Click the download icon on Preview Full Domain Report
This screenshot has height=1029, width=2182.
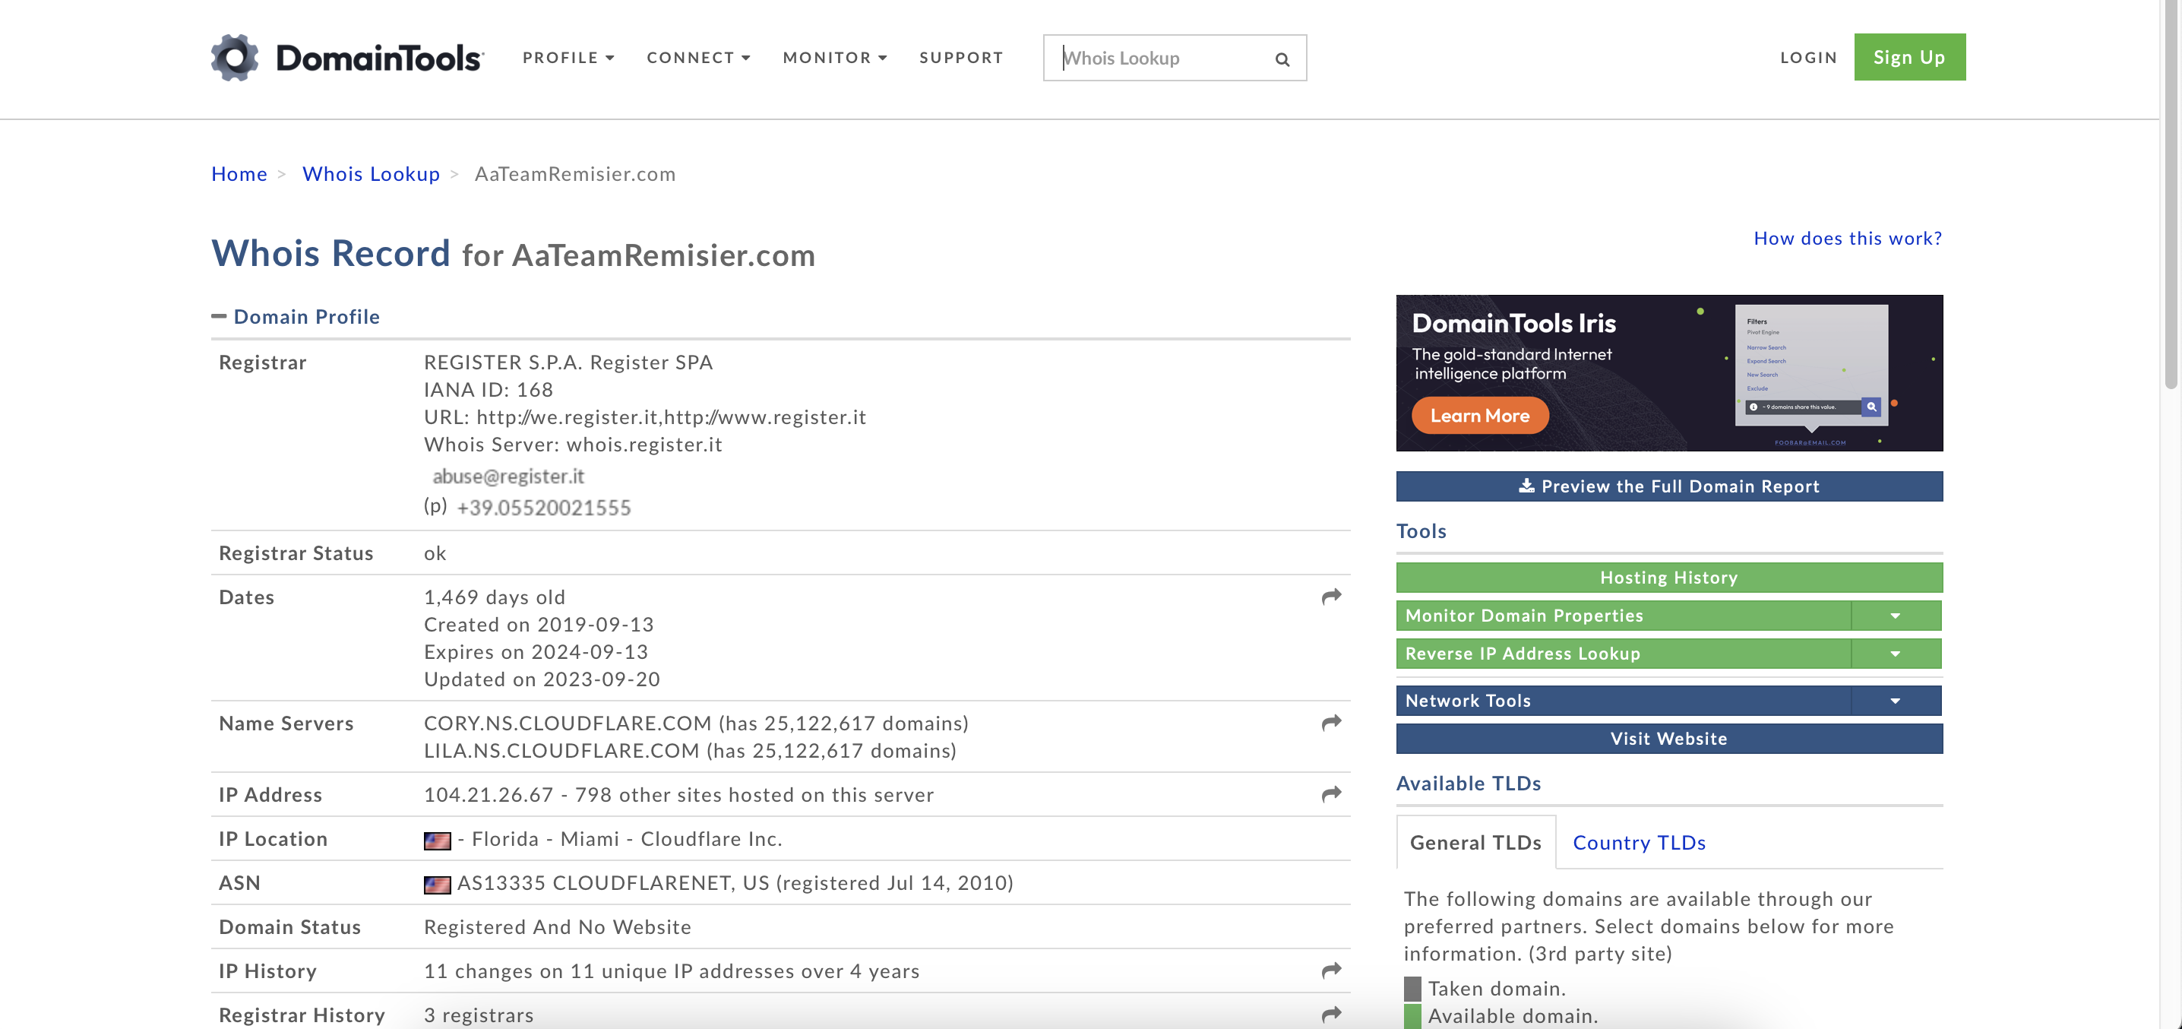1526,486
